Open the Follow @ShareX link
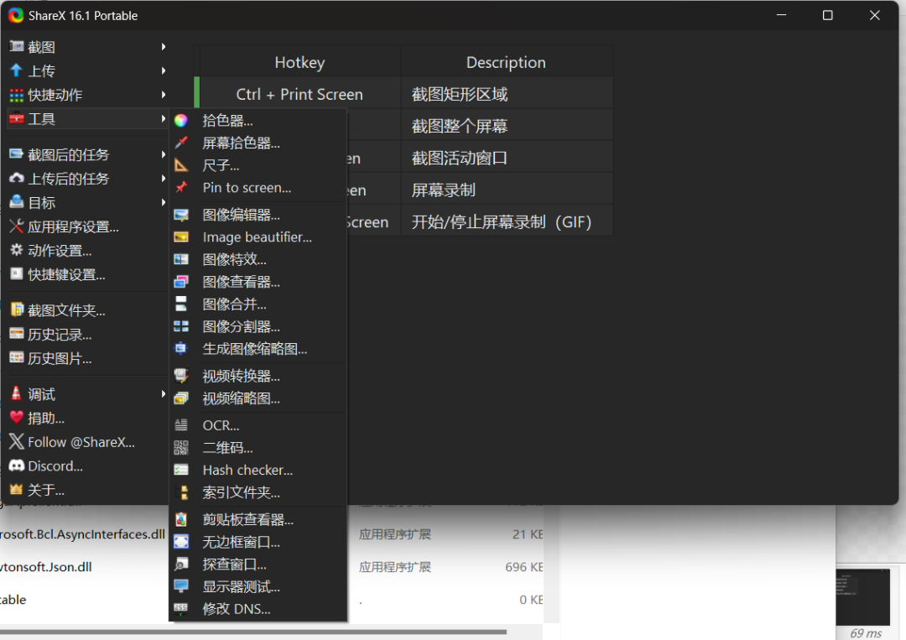 click(x=86, y=442)
